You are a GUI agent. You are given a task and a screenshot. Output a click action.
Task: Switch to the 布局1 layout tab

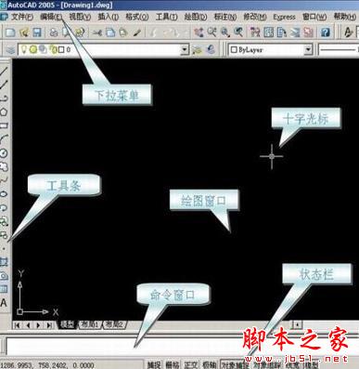[90, 324]
